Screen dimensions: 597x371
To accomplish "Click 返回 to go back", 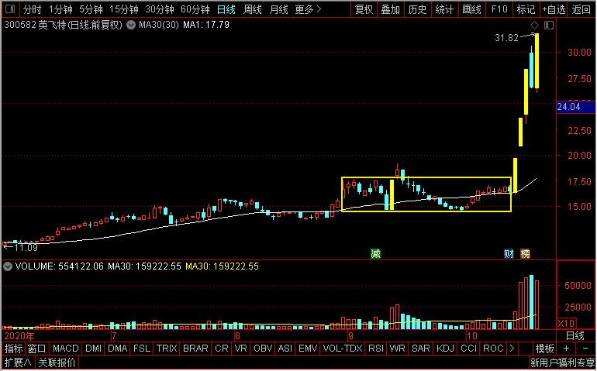I will pyautogui.click(x=581, y=9).
